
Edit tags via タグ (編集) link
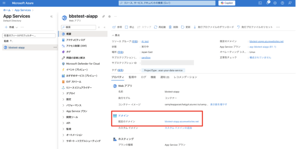pos(121,70)
